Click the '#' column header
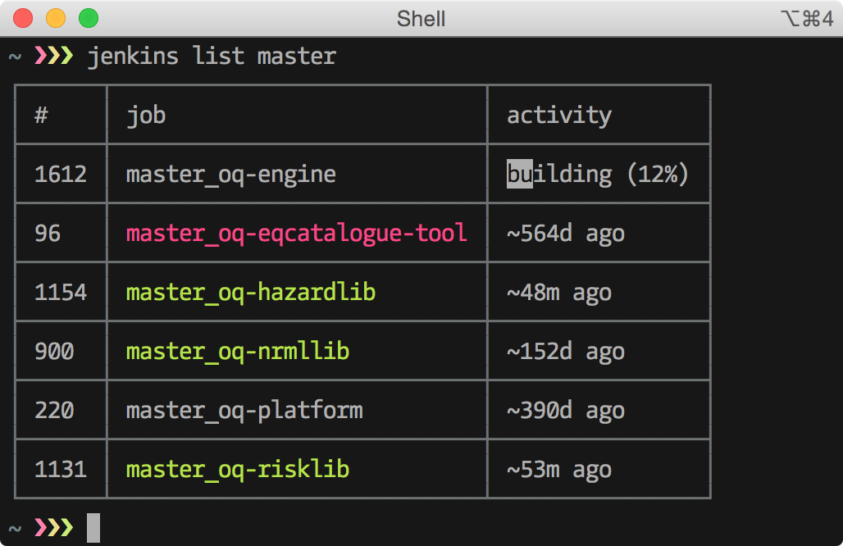The width and height of the screenshot is (843, 546). tap(41, 115)
